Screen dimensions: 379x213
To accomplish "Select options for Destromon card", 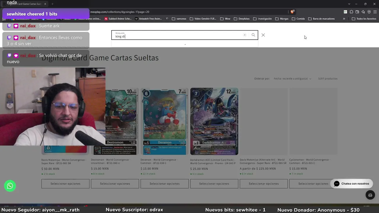I will tap(115, 183).
